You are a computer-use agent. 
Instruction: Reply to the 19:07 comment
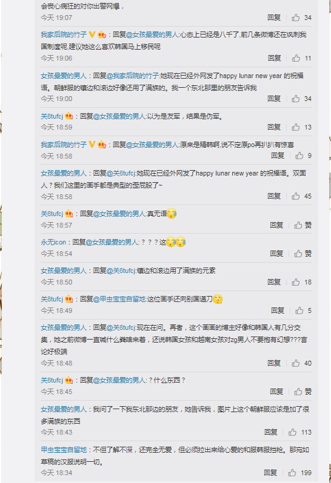(x=274, y=18)
